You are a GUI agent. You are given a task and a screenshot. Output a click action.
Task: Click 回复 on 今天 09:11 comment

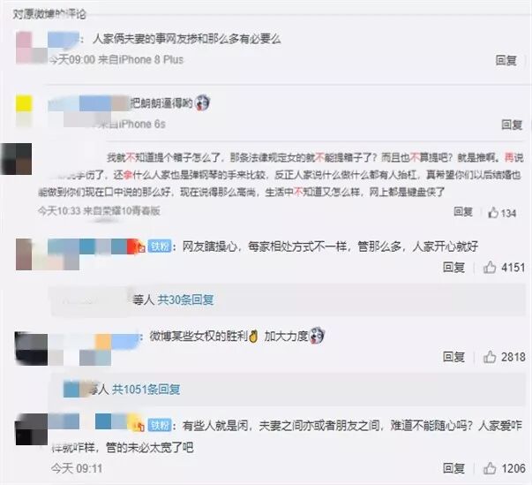tap(453, 468)
